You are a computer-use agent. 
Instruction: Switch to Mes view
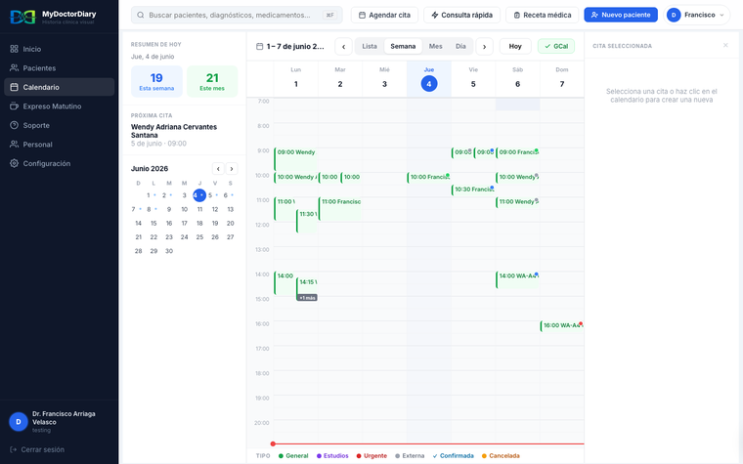(435, 47)
